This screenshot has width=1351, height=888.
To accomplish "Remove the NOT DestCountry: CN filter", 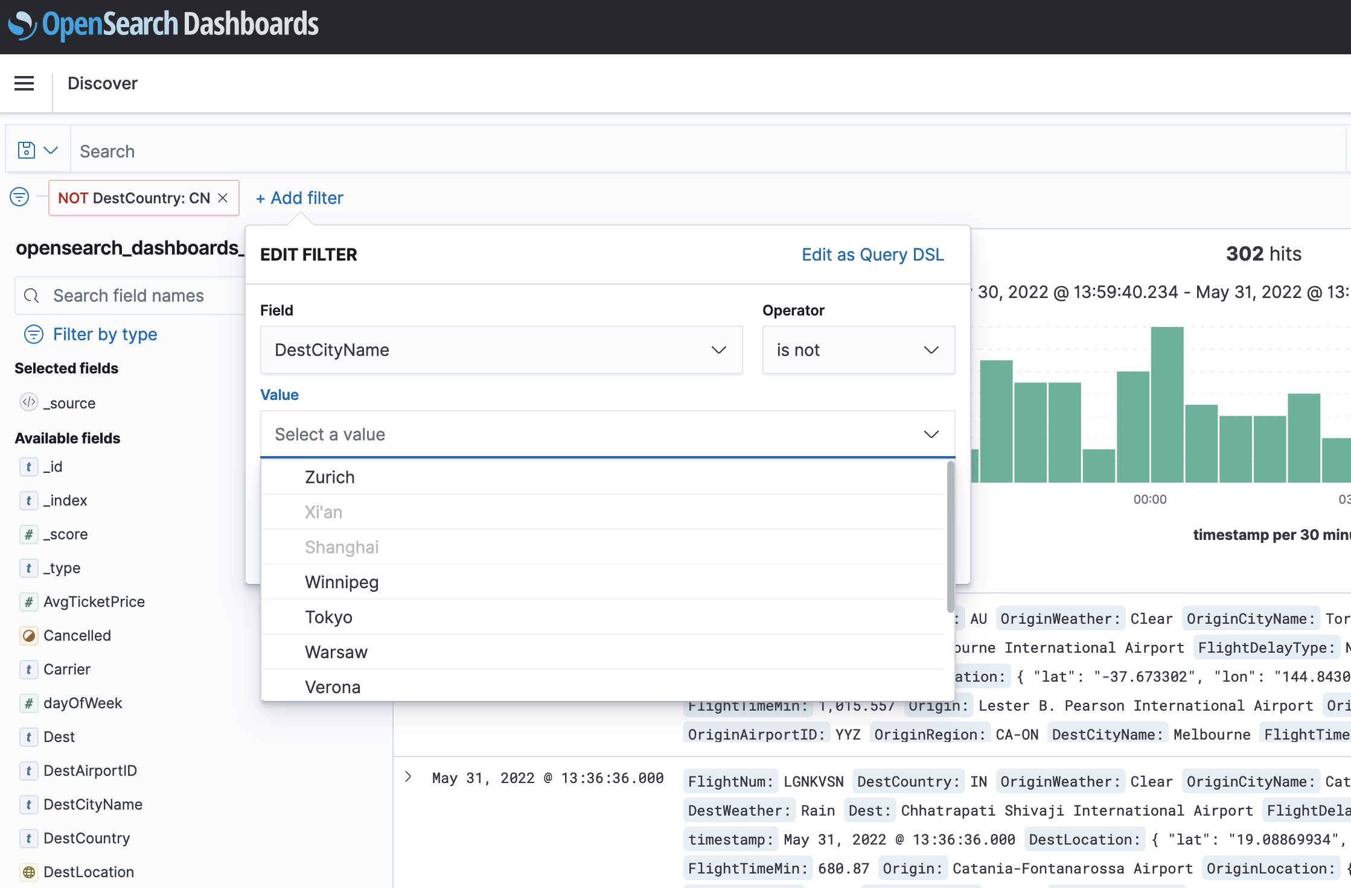I will 223,198.
